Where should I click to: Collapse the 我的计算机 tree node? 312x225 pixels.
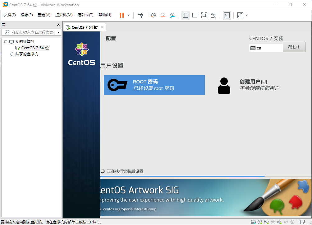coord(6,42)
